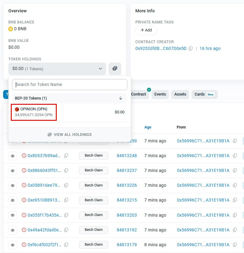The image size is (244, 253).
Task: Copy From address in block 84813226 row
Action: (235, 185)
